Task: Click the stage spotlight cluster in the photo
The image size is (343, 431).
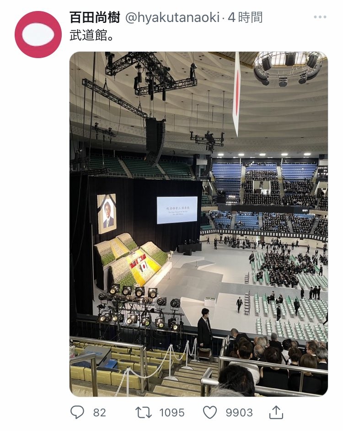Action: tap(139, 307)
